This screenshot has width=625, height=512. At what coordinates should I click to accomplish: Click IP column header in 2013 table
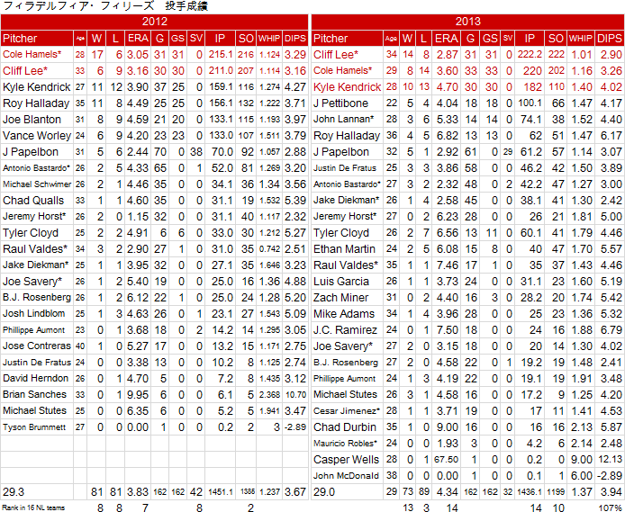pyautogui.click(x=530, y=38)
